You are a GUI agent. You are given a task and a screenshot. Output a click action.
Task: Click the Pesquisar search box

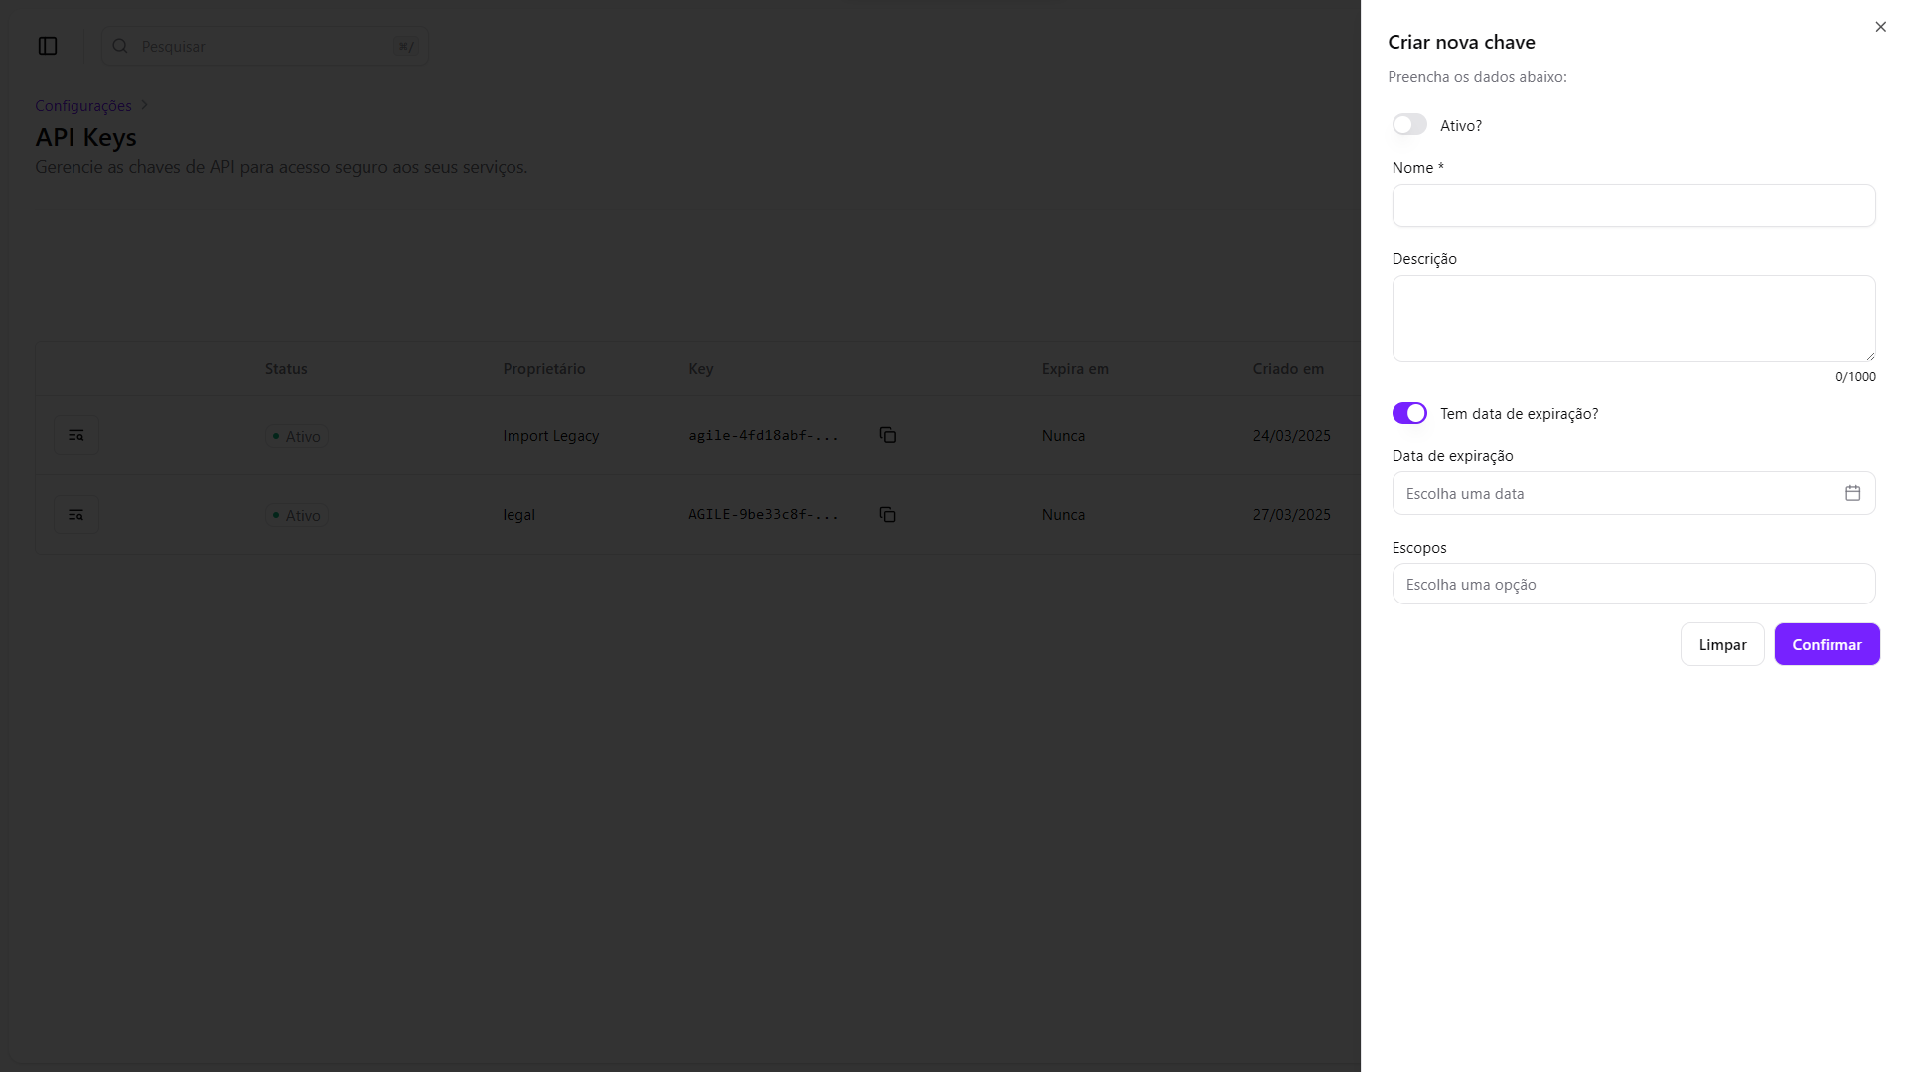[x=263, y=46]
